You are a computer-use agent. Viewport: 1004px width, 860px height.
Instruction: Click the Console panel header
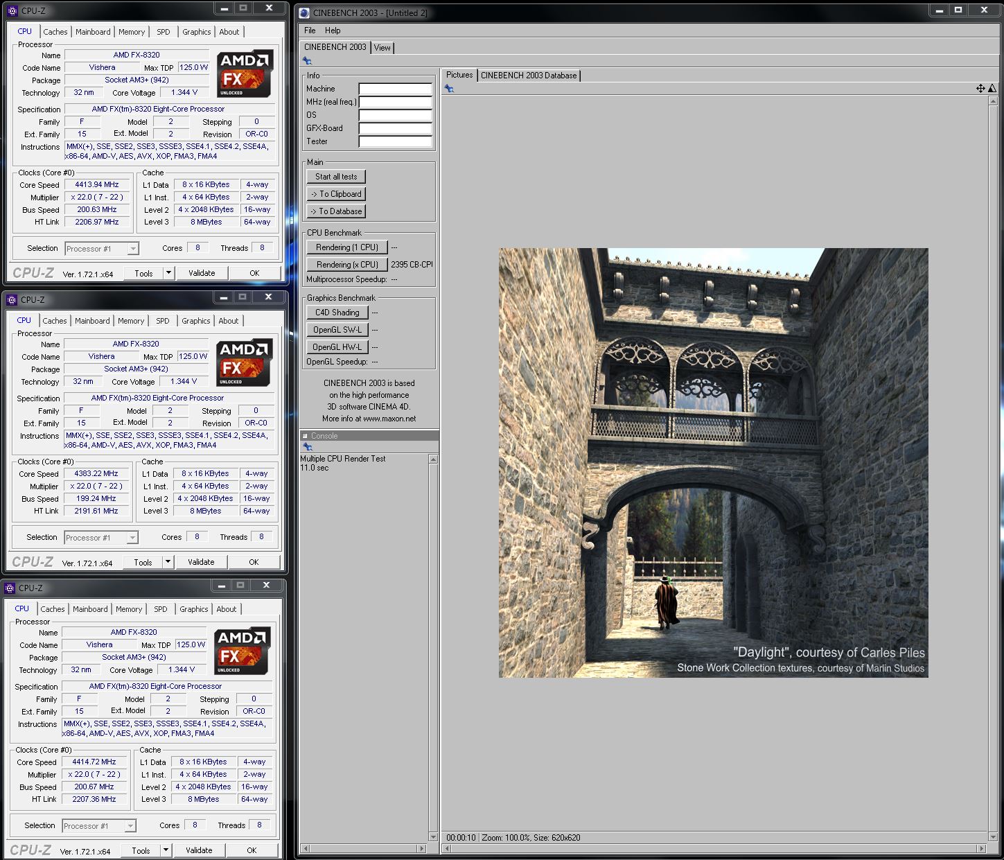[369, 436]
